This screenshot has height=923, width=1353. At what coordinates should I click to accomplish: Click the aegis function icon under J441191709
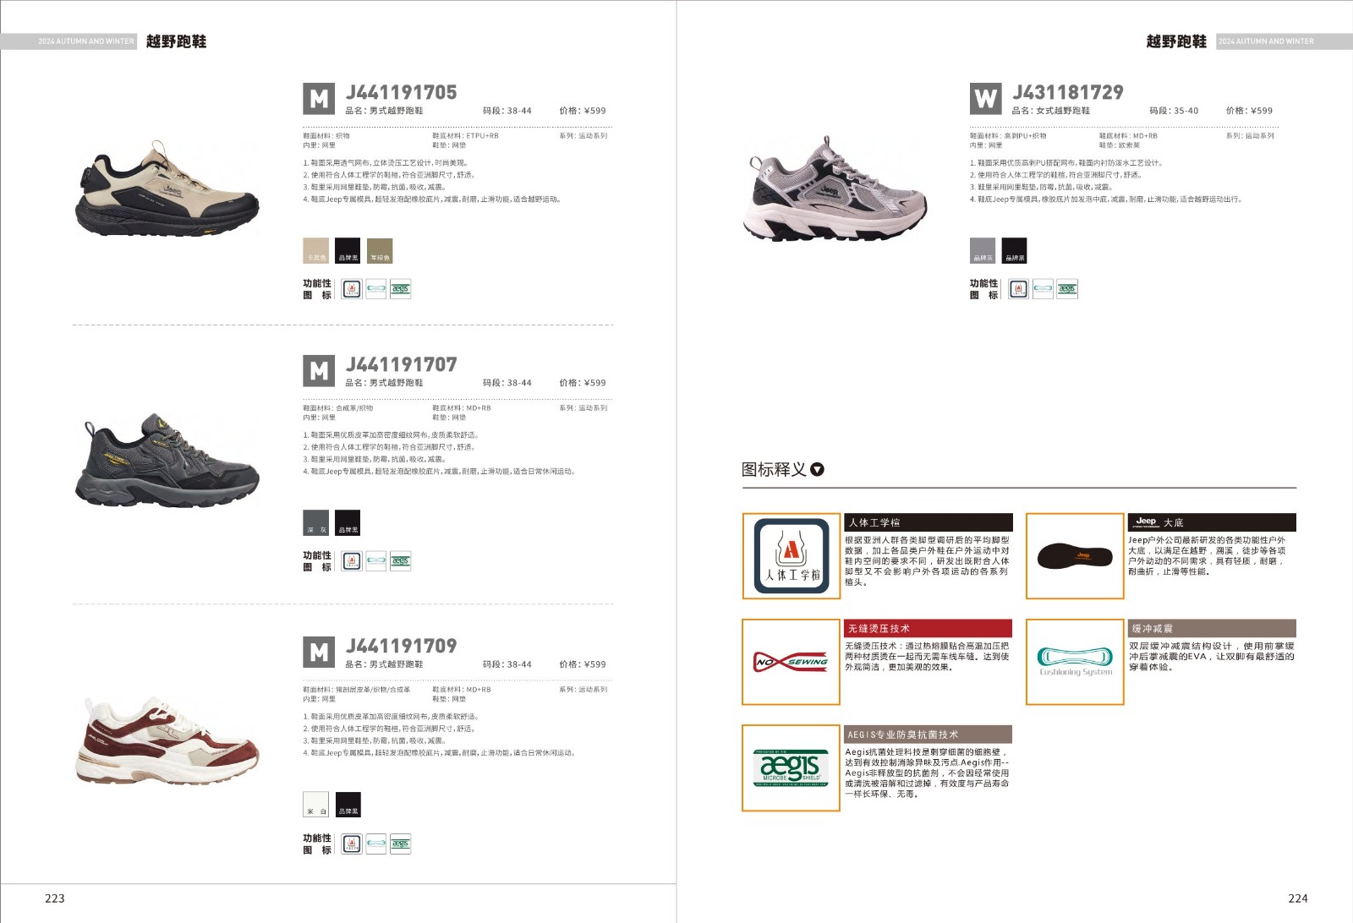[x=401, y=844]
